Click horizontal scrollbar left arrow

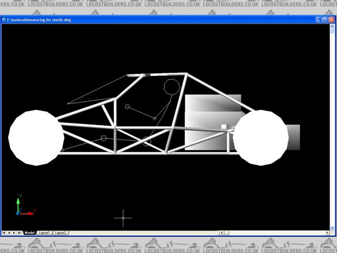click(x=222, y=232)
